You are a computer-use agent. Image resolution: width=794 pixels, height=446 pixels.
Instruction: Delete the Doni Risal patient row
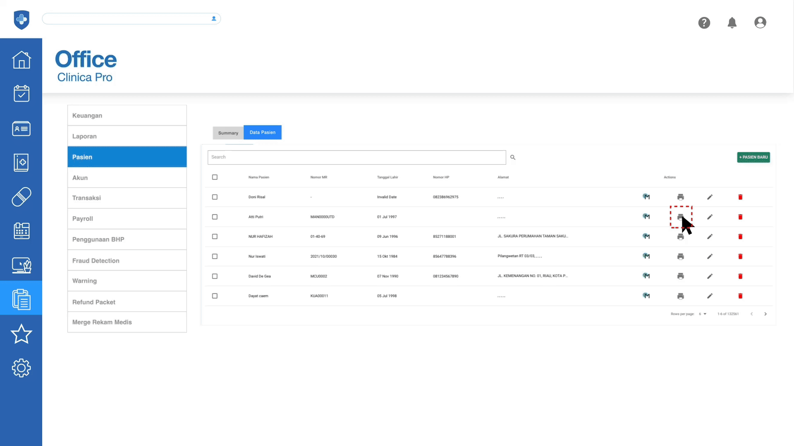pyautogui.click(x=740, y=197)
